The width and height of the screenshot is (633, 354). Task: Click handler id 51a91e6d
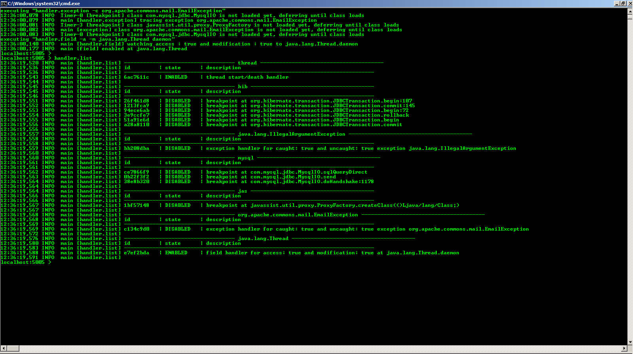coord(136,120)
